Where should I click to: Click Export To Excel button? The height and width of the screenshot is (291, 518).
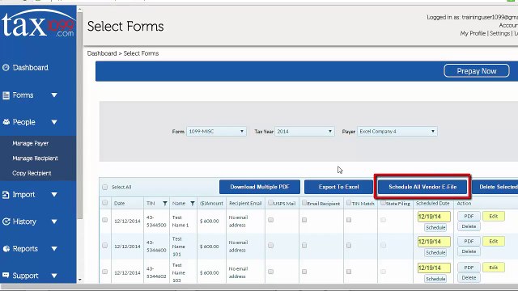pyautogui.click(x=338, y=187)
